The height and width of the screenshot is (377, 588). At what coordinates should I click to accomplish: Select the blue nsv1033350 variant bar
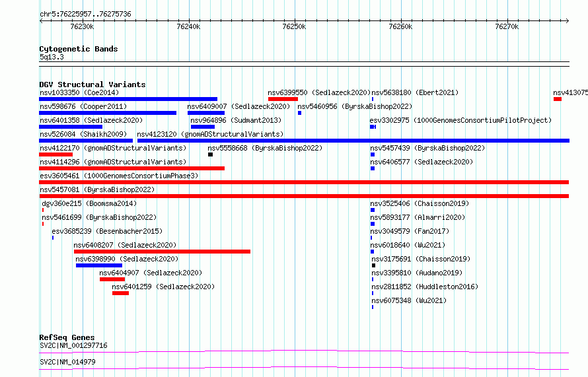tap(128, 99)
